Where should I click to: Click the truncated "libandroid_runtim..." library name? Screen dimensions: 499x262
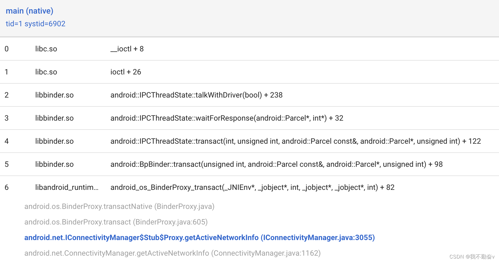[x=67, y=187]
